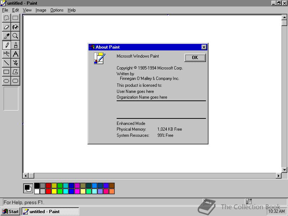Select the Curve tool

(x=15, y=63)
